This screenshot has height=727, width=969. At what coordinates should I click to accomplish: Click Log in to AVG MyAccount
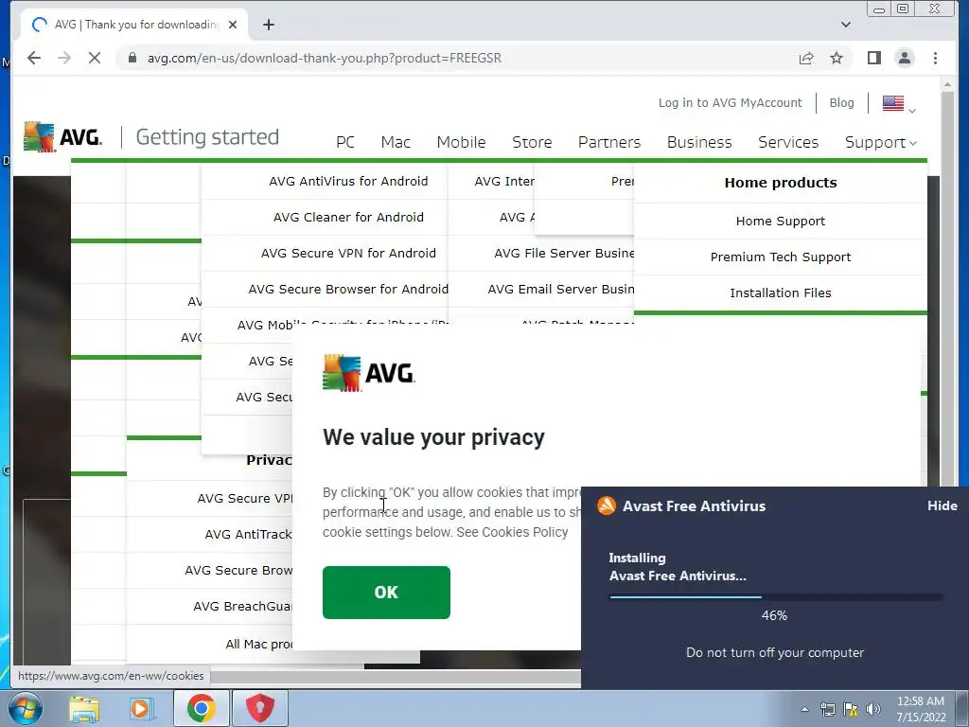730,102
